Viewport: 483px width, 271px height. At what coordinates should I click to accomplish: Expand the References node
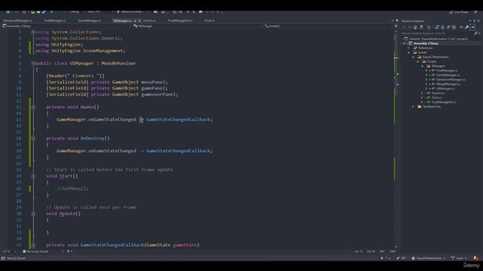coord(409,48)
